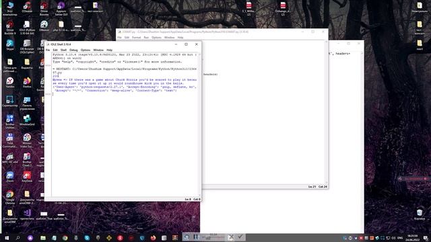Image resolution: width=431 pixels, height=242 pixels.
Task: Switch the ENG input language indicator
Action: click(400, 237)
